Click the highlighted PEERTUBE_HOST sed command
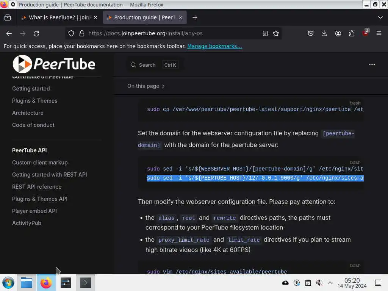This screenshot has height=291, width=388. (x=255, y=178)
